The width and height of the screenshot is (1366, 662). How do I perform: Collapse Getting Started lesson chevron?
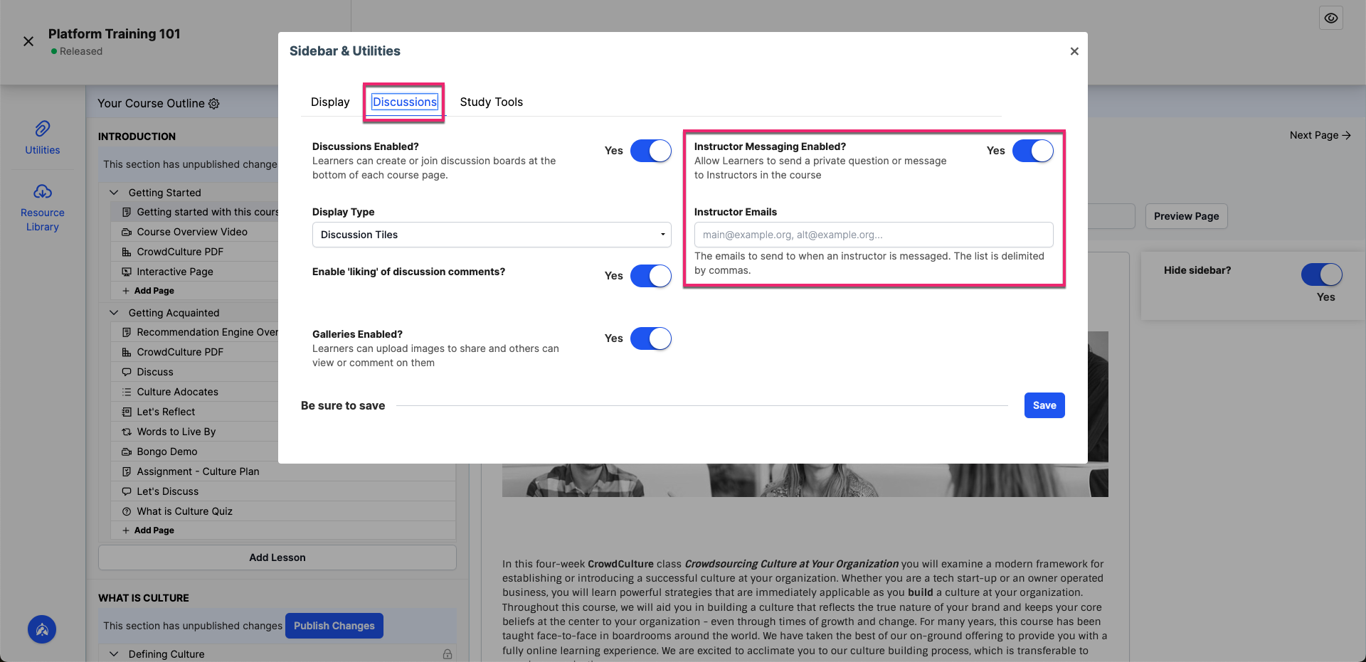coord(114,193)
